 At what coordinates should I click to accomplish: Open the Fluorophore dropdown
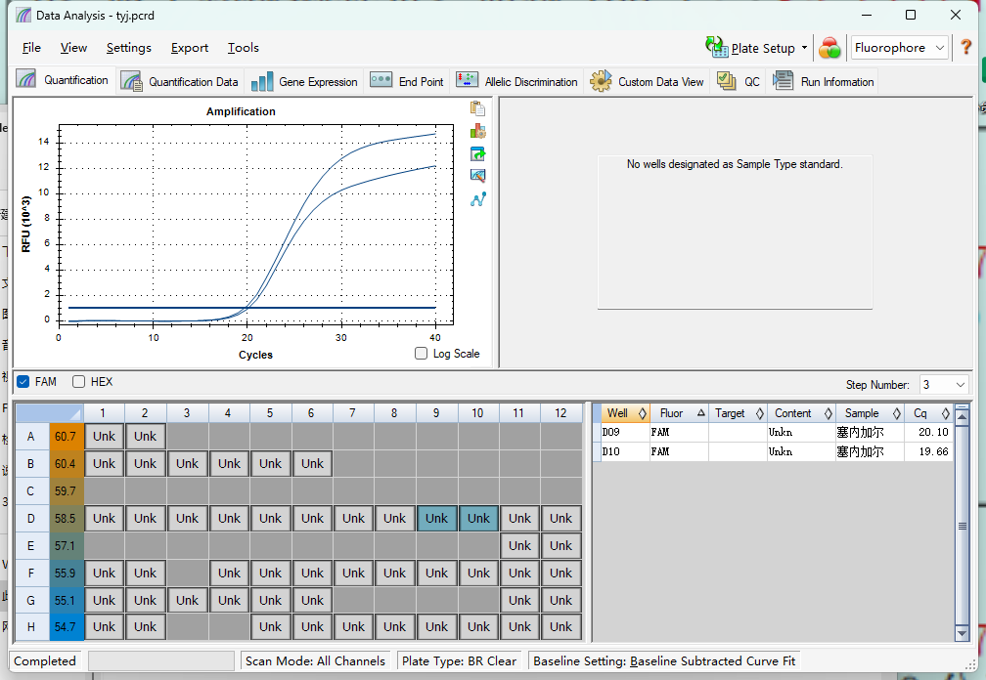(899, 48)
